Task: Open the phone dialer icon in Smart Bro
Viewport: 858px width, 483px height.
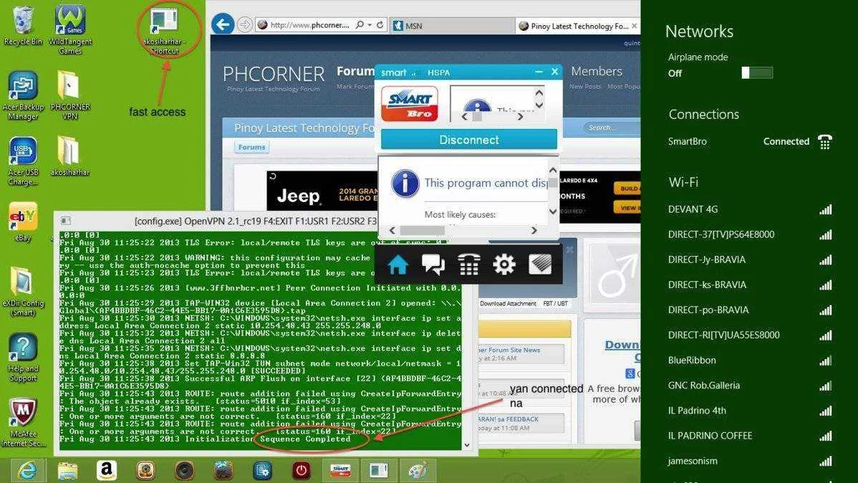Action: [x=469, y=265]
